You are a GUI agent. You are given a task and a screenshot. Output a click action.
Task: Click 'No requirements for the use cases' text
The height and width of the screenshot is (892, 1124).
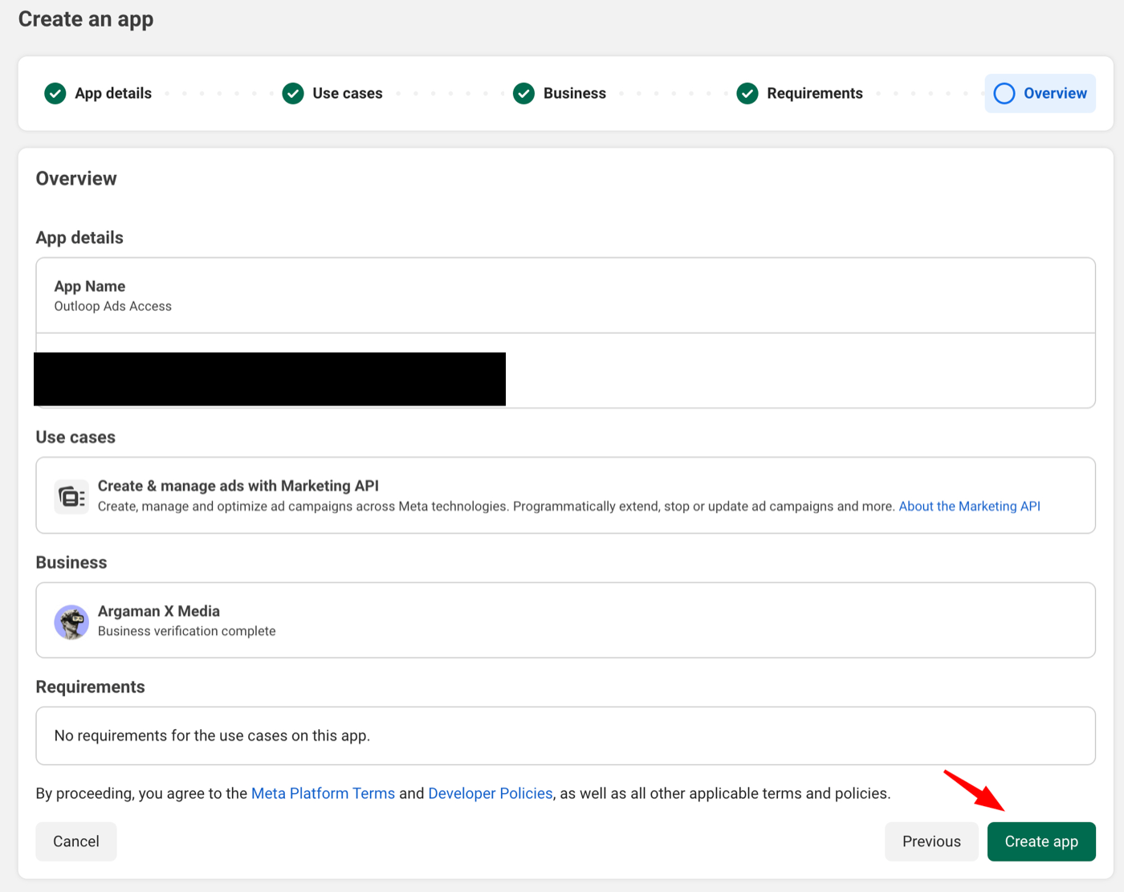212,736
